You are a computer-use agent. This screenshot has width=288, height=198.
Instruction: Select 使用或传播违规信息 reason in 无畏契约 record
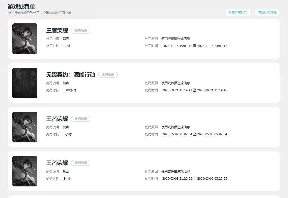click(x=175, y=83)
